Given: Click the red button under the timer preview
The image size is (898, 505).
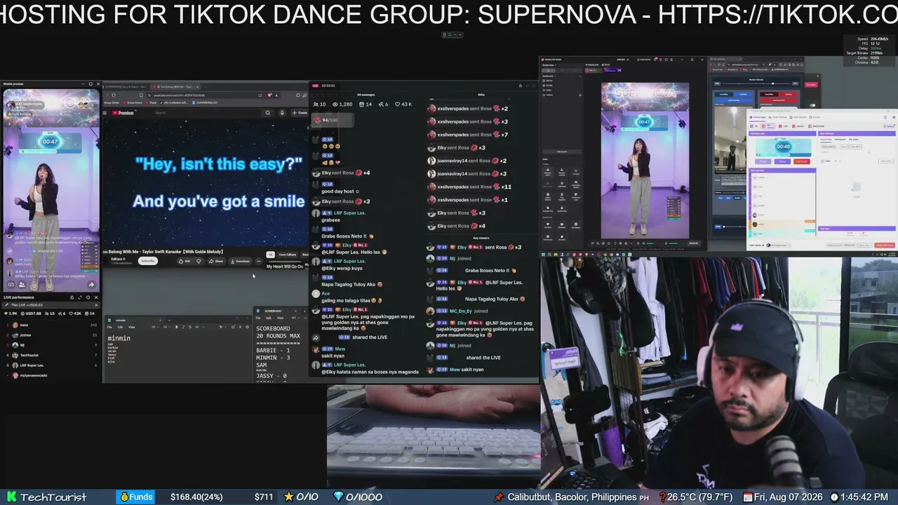Looking at the screenshot, I should point(802,161).
